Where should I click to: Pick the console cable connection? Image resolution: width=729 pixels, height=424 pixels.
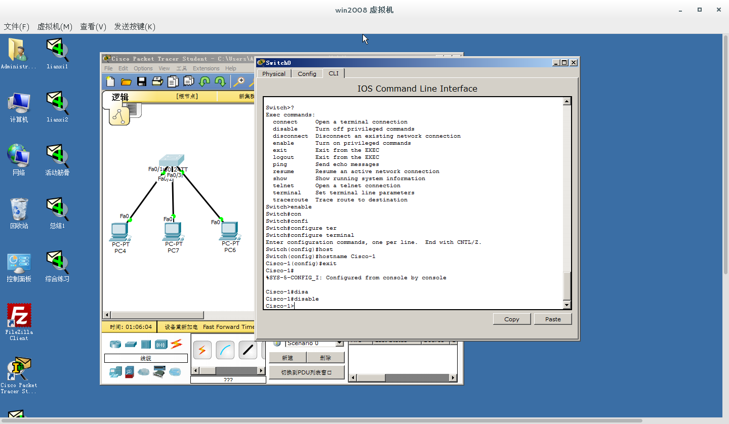pyautogui.click(x=225, y=350)
